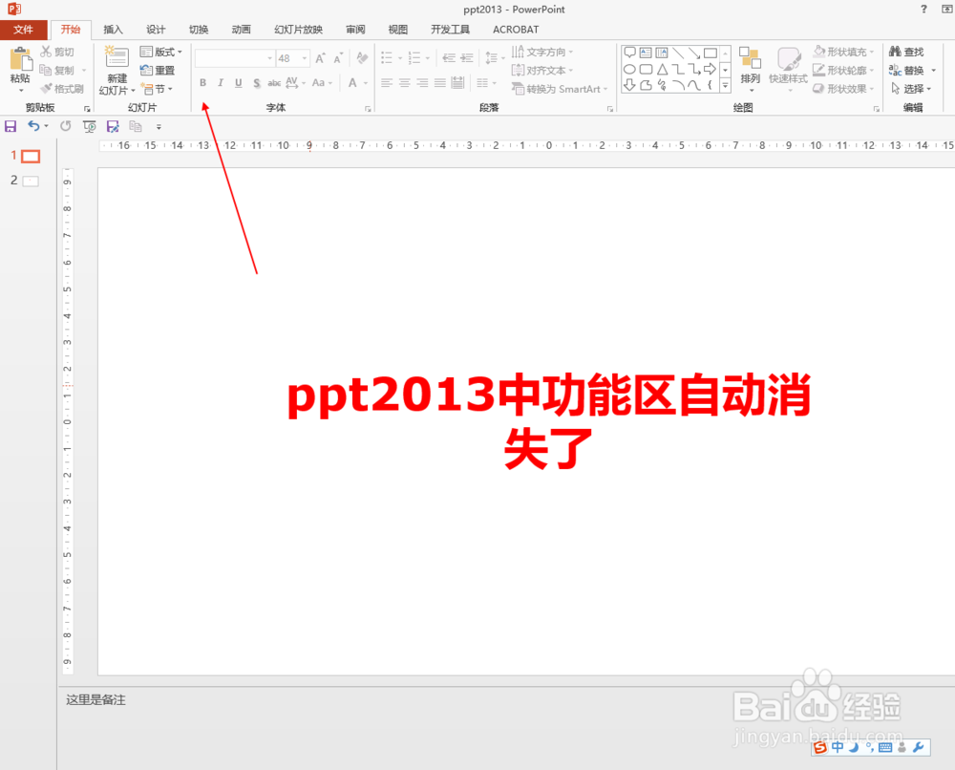Open the File (文件) tab
This screenshot has height=770, width=955.
(x=23, y=30)
